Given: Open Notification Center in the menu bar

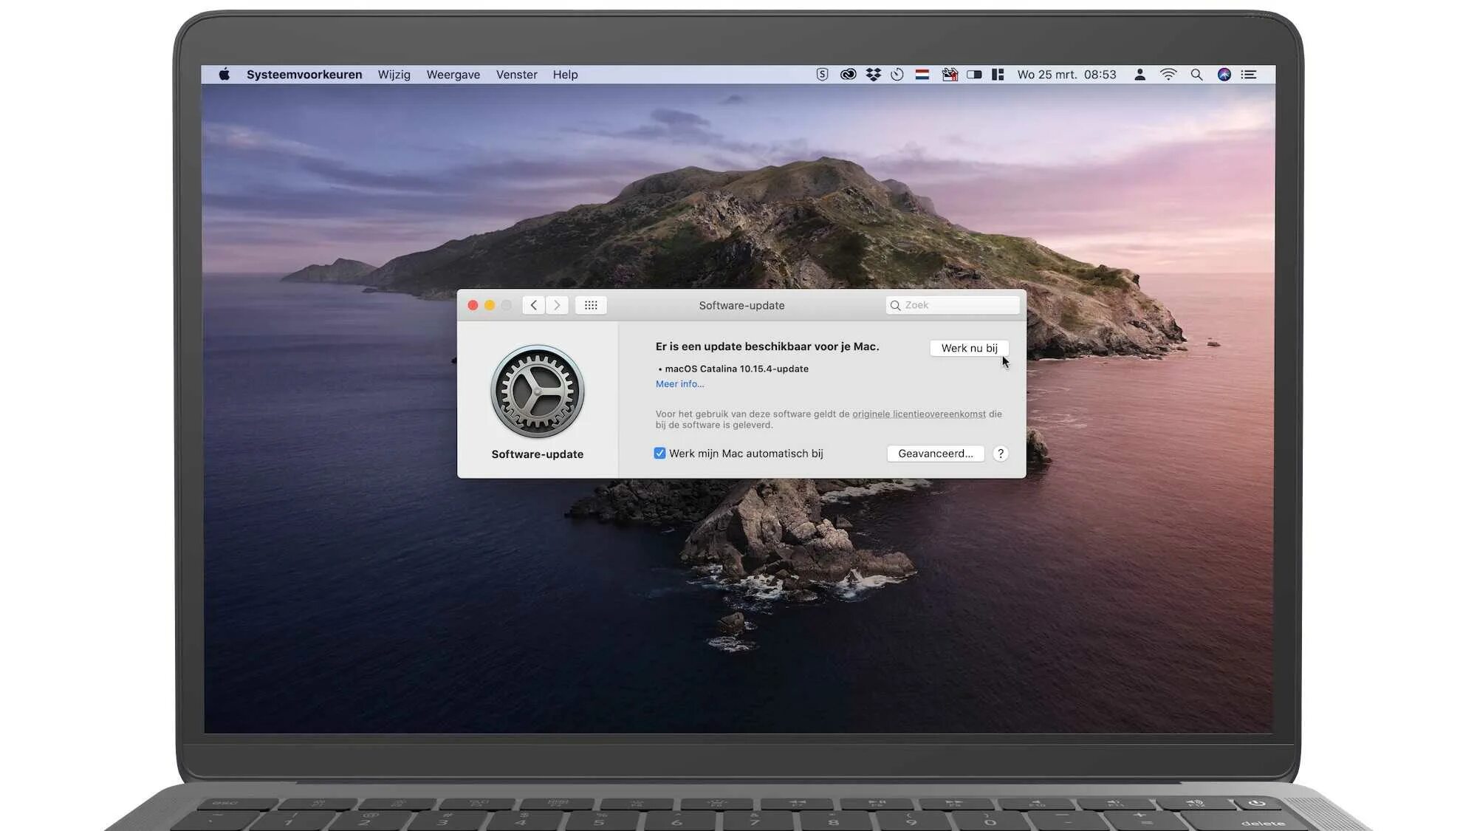Looking at the screenshot, I should pyautogui.click(x=1249, y=74).
